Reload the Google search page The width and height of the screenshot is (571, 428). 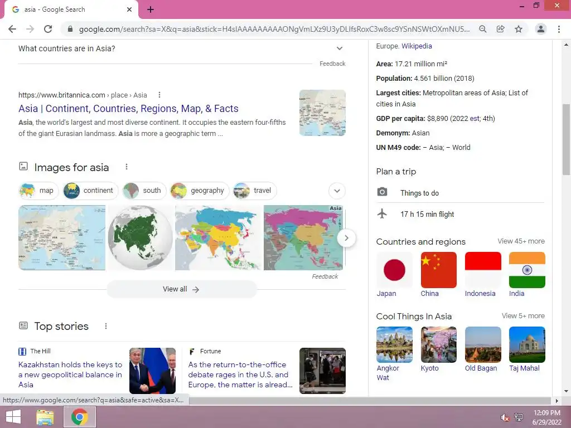coord(48,29)
